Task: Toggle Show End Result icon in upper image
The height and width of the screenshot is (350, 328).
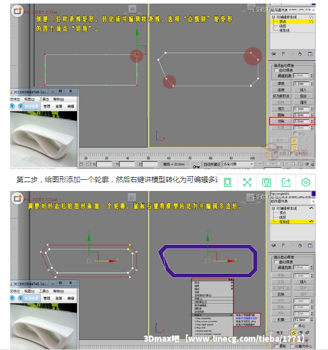Action: (283, 54)
